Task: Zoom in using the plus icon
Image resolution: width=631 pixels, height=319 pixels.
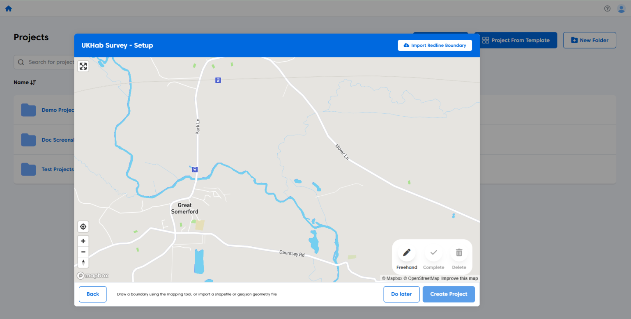Action: point(83,241)
